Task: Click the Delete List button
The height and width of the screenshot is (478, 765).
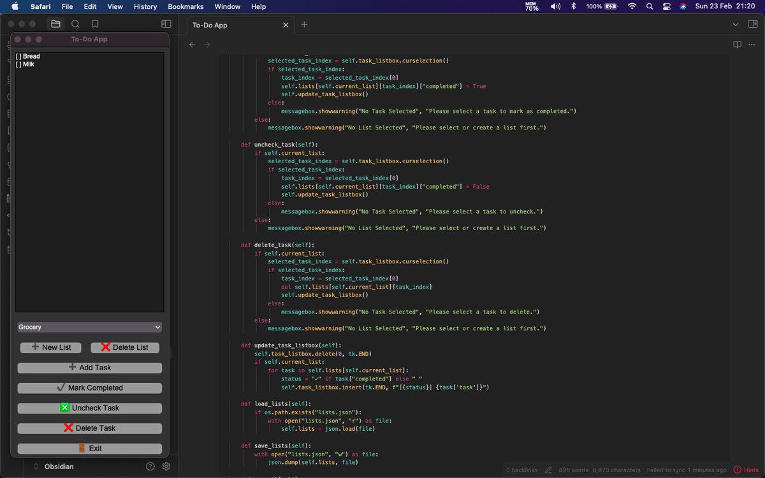Action: (124, 347)
